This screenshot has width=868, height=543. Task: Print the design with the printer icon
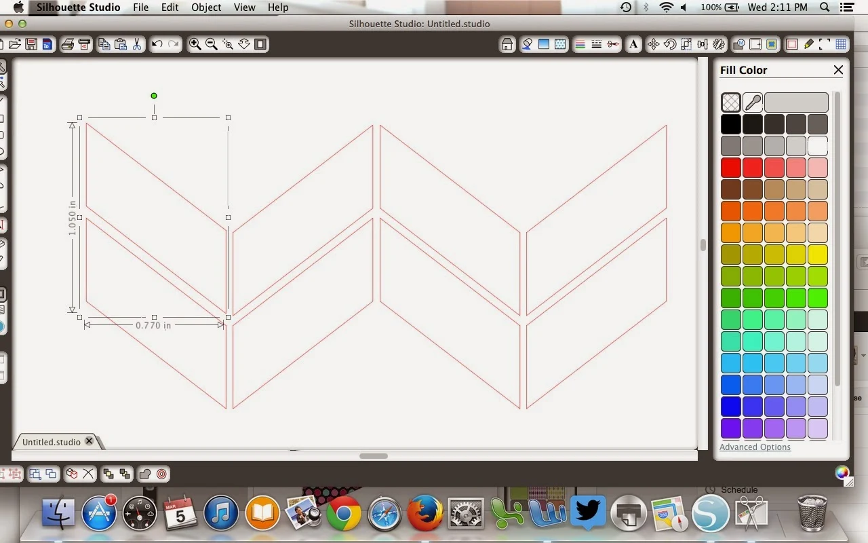pyautogui.click(x=68, y=44)
